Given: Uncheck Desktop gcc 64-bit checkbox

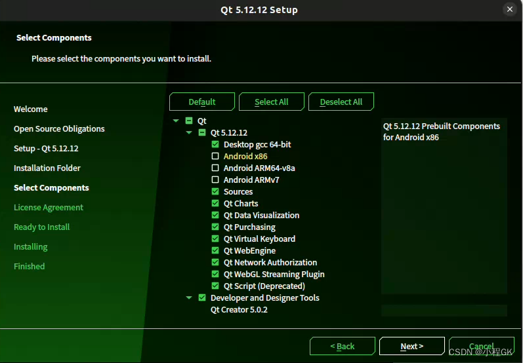Looking at the screenshot, I should pos(215,144).
